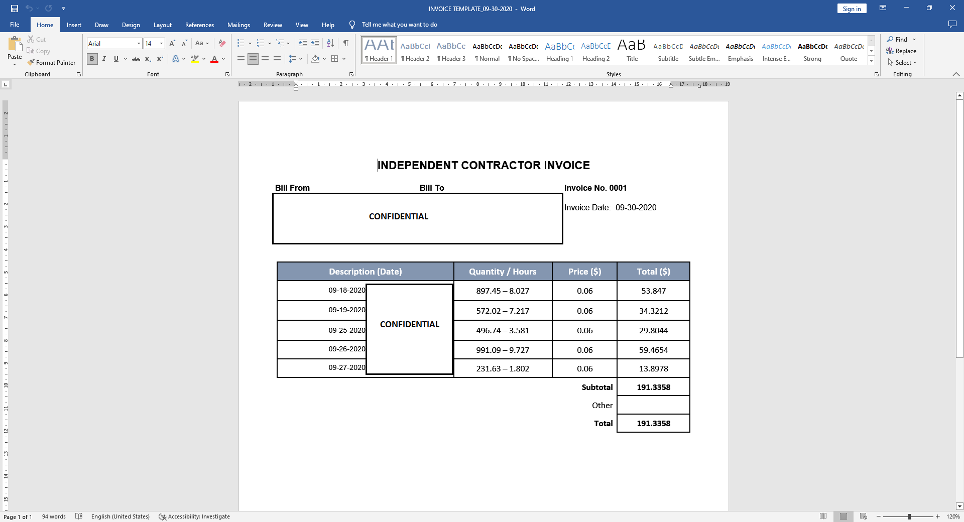This screenshot has height=522, width=964.
Task: Open the Font dialog launcher
Action: click(227, 74)
